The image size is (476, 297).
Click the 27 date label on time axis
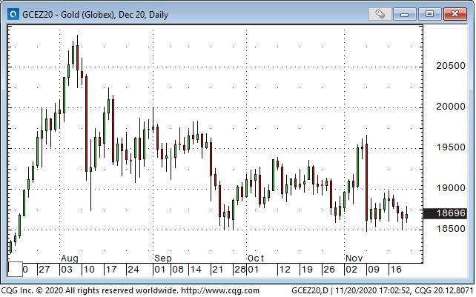[44, 270]
